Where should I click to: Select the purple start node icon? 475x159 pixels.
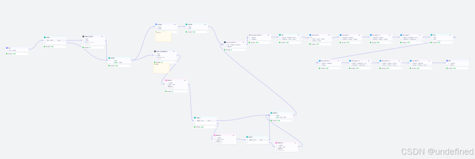pos(7,48)
